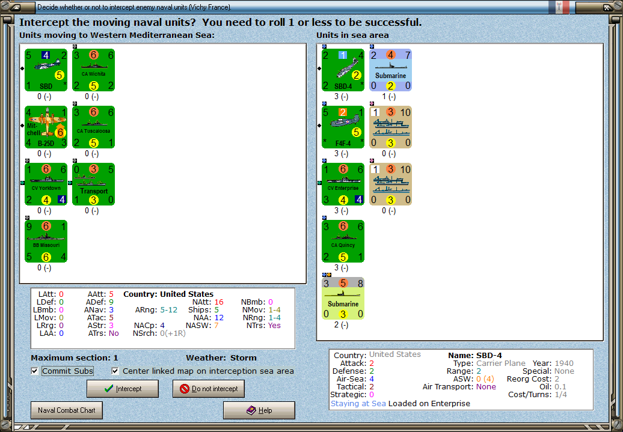Select the convoy counter beside CV Enterprise
The height and width of the screenshot is (432, 623).
[x=390, y=184]
